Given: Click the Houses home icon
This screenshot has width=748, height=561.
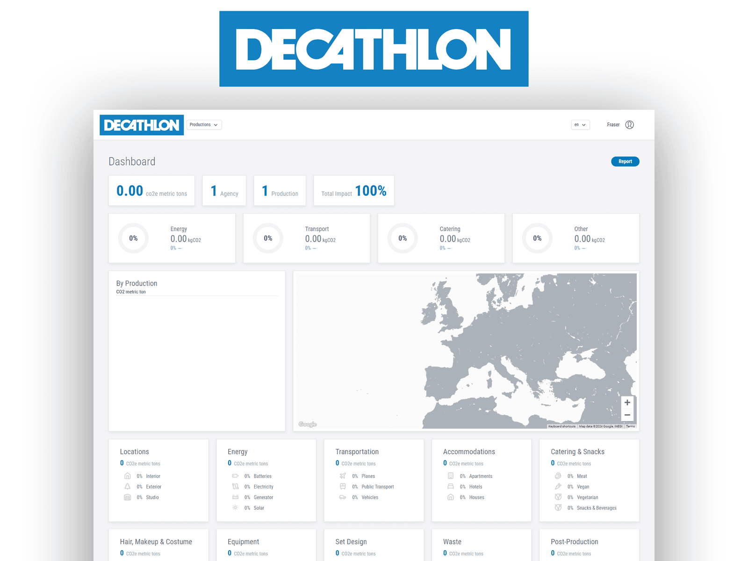Looking at the screenshot, I should coord(451,497).
